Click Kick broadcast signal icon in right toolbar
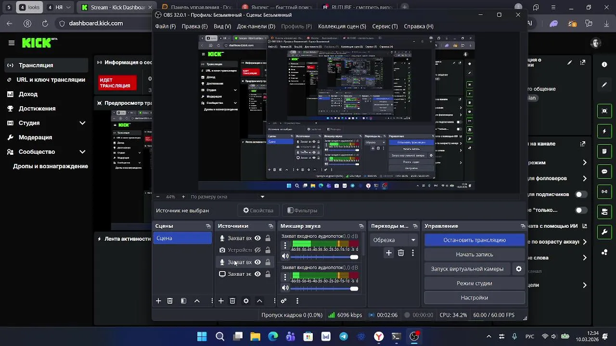This screenshot has height=346, width=616. (604, 192)
